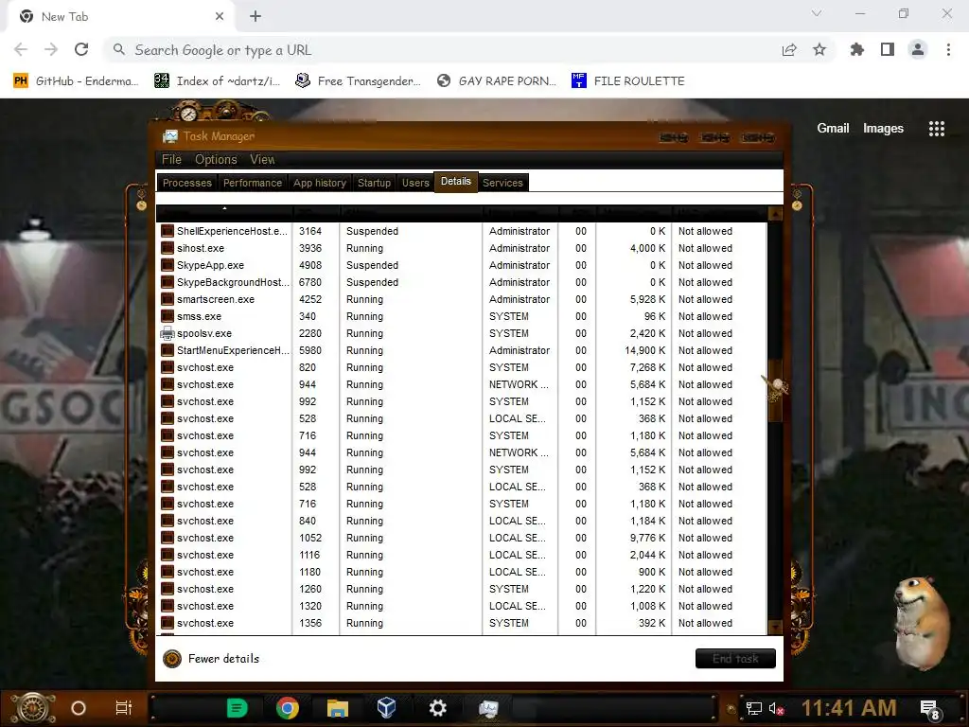Open the FILE ROULETTE bookmark
The width and height of the screenshot is (969, 727).
point(628,81)
